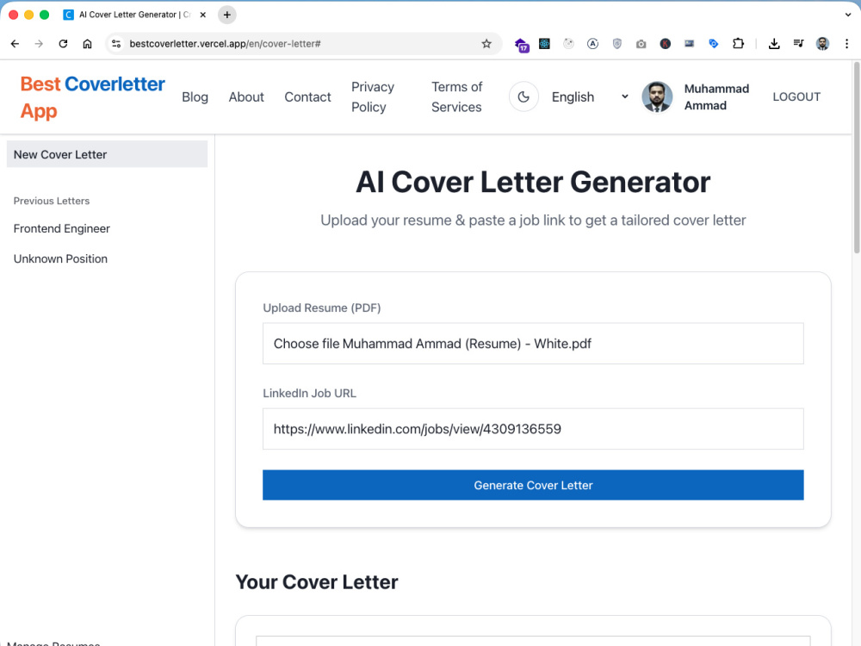This screenshot has width=861, height=646.
Task: Open the dark round K extension icon
Action: (665, 43)
